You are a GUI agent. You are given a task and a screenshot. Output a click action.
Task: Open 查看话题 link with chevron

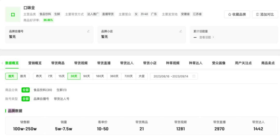pos(207,37)
